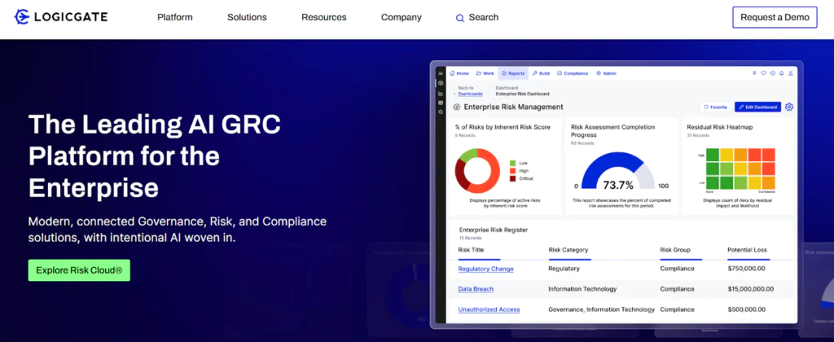
Task: Click the Favorite button
Action: pyautogui.click(x=715, y=107)
